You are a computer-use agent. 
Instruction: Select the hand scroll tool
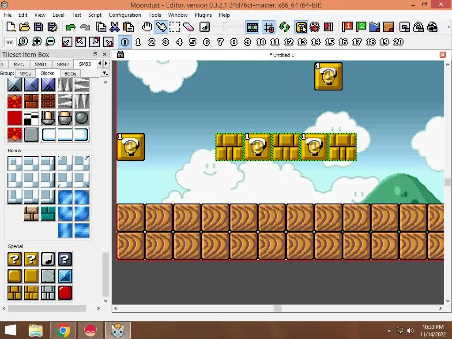tap(147, 27)
